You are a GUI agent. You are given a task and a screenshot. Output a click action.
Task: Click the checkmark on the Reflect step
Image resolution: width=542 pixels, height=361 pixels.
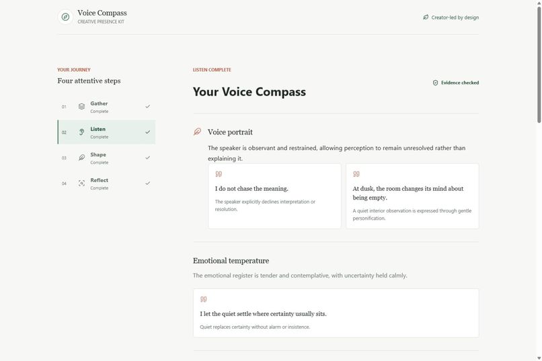pyautogui.click(x=147, y=183)
